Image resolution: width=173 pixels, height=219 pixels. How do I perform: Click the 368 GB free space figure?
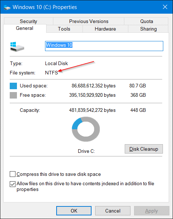pyautogui.click(x=138, y=95)
